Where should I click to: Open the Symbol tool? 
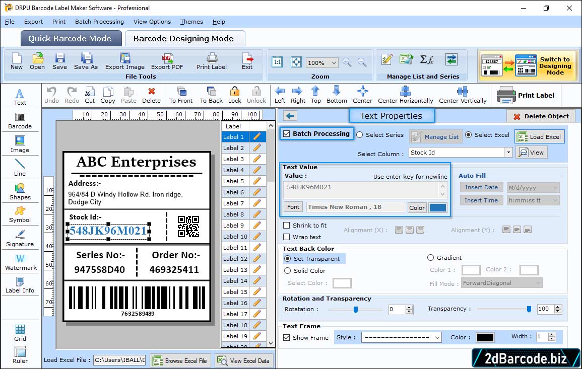coord(20,215)
